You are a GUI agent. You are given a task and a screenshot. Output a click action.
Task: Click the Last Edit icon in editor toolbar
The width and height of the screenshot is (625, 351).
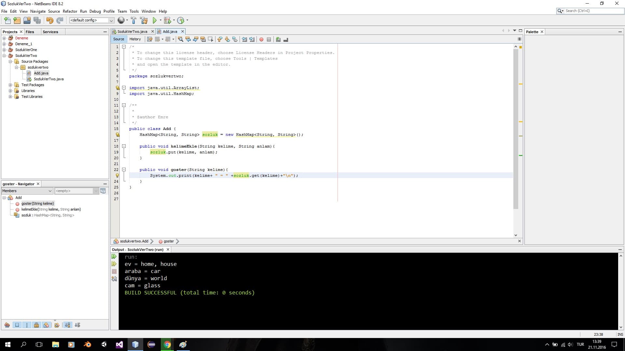pyautogui.click(x=150, y=39)
